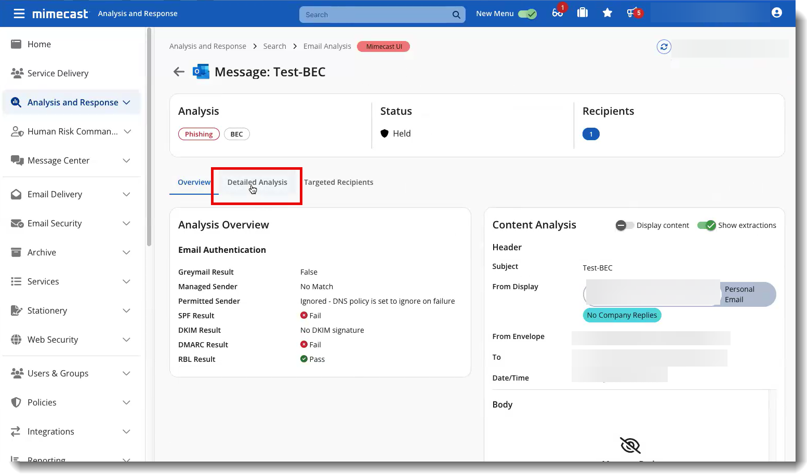Open the main navigation hamburger menu

[x=19, y=13]
